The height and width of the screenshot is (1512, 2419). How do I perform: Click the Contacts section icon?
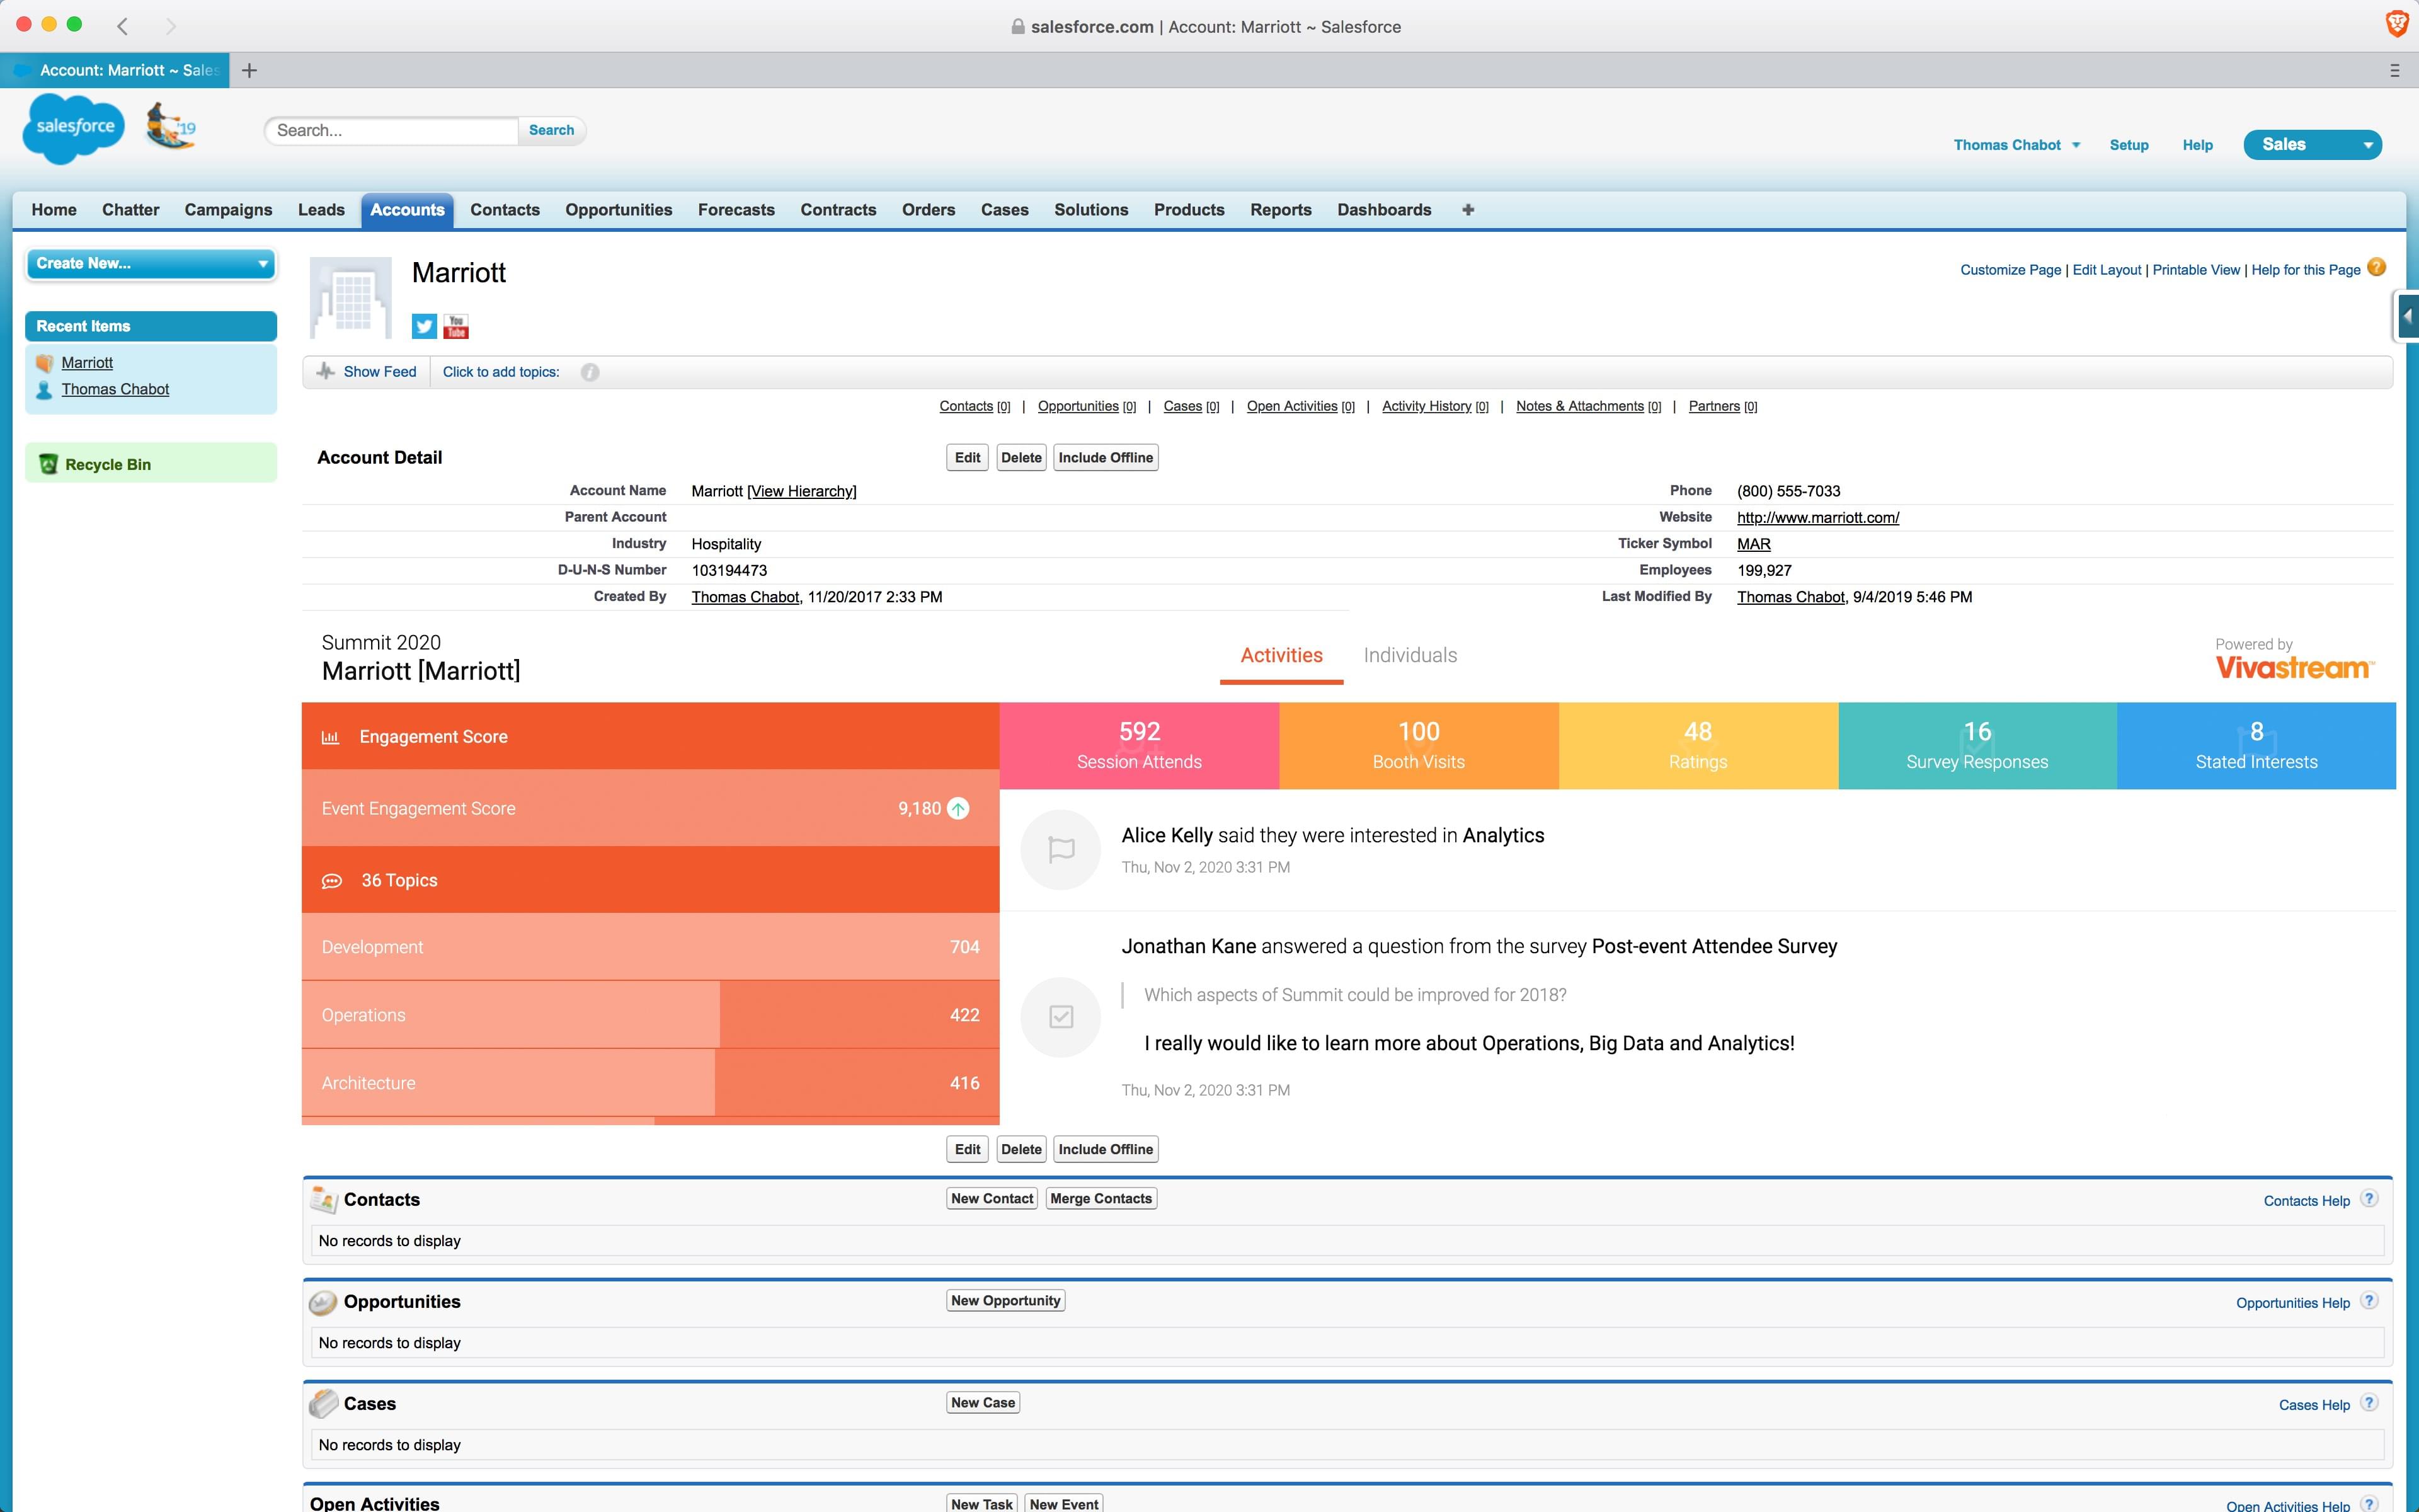pos(324,1199)
